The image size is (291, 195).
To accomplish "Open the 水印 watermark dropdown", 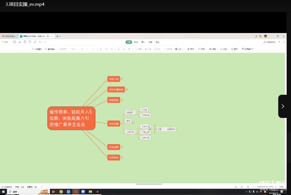I will [179, 49].
